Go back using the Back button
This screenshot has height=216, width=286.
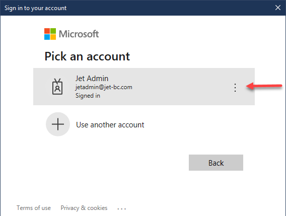216,163
